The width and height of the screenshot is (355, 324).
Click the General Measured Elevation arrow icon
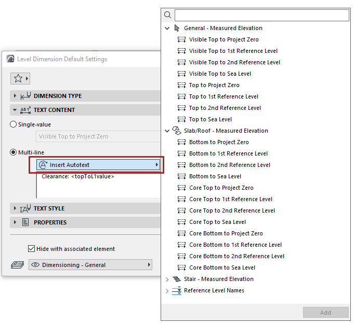(177, 28)
